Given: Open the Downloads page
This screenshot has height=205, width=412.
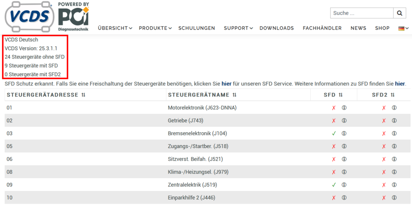Looking at the screenshot, I should click(277, 28).
